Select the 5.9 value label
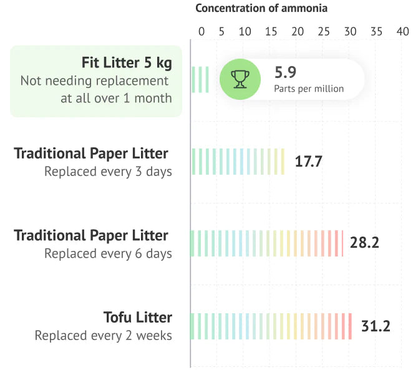Viewport: 418px width, 375px height. (285, 72)
